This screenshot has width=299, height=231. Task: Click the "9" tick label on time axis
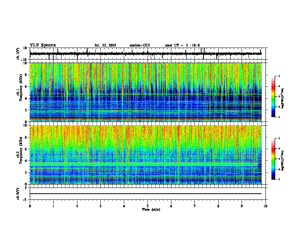pyautogui.click(x=242, y=206)
